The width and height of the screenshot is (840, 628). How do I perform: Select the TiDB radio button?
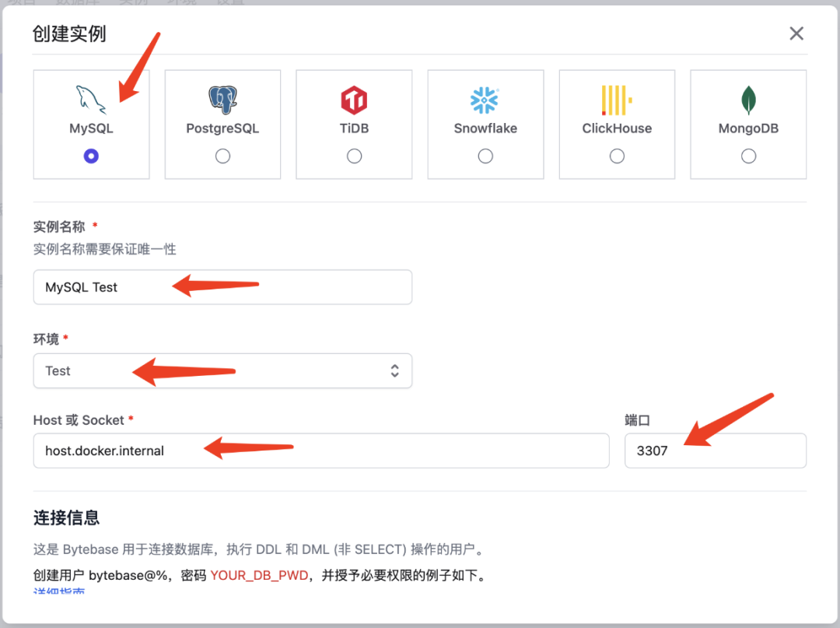click(354, 156)
